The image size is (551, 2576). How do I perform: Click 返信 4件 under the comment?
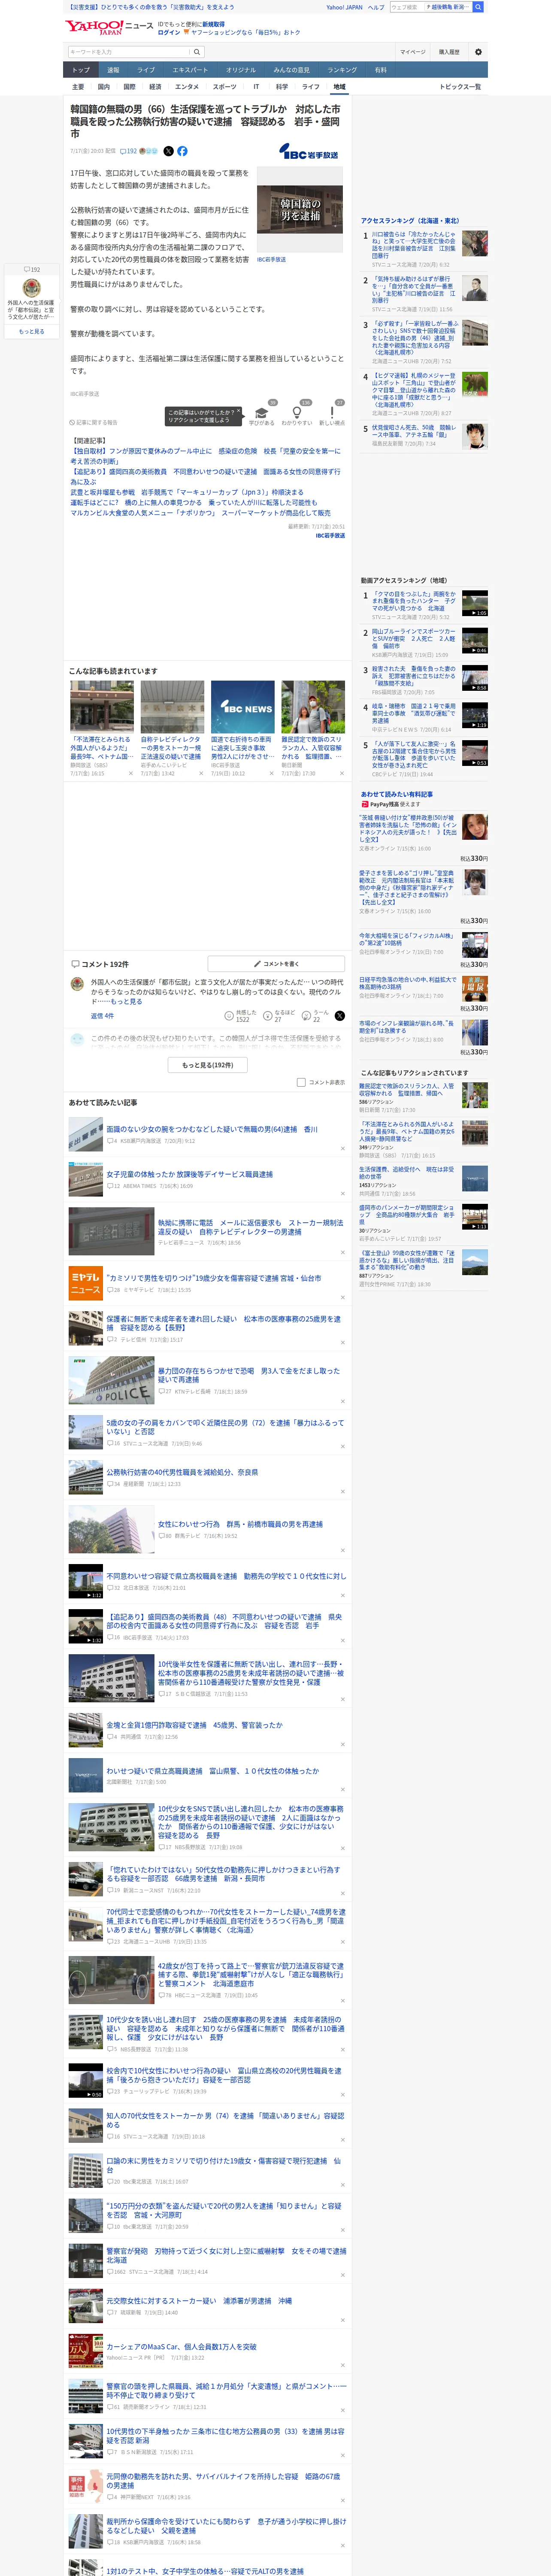(102, 1015)
